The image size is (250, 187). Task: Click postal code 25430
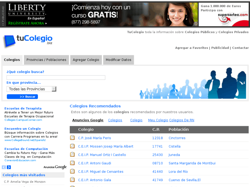coord(157,155)
